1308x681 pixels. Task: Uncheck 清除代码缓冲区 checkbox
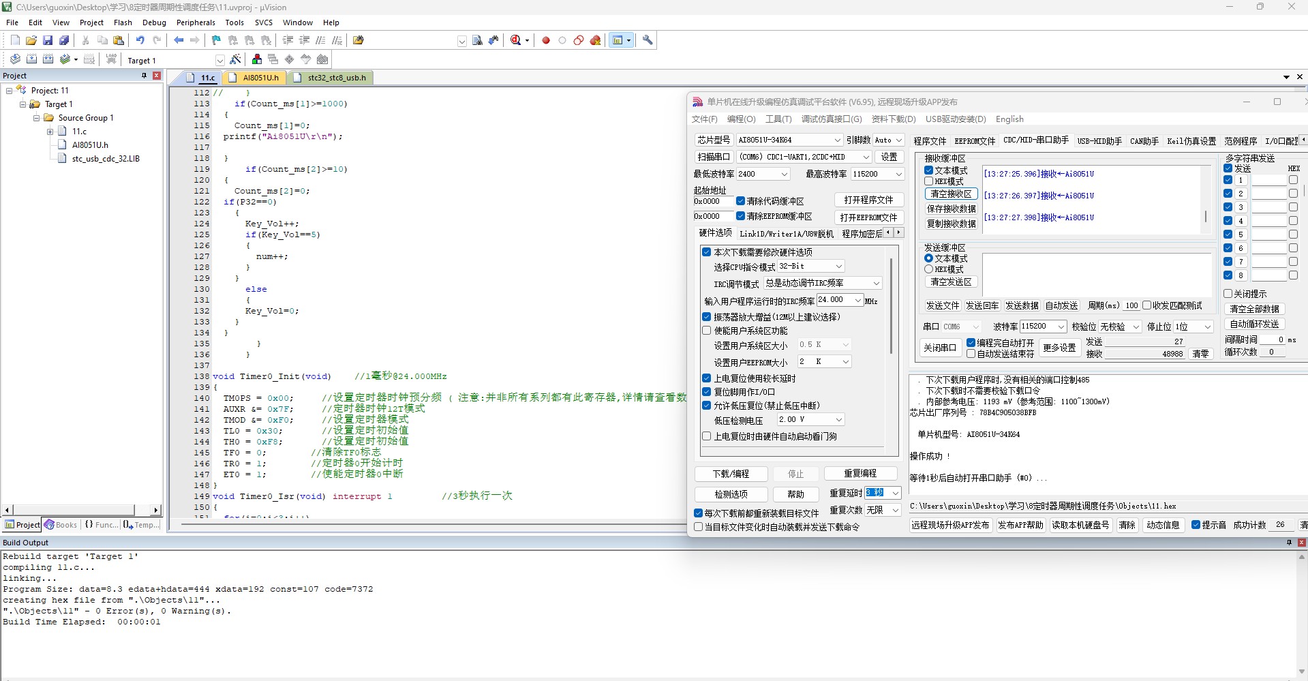740,201
